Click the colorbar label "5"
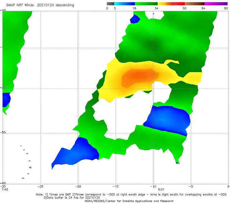 (x=115, y=8)
